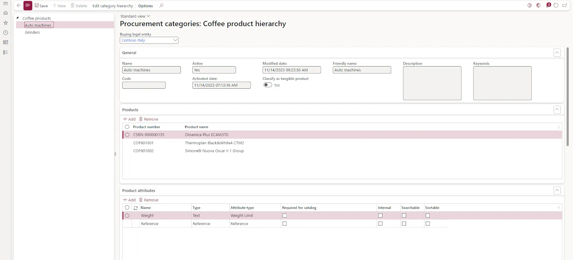Check Searchable for Weight attribute

(x=404, y=216)
